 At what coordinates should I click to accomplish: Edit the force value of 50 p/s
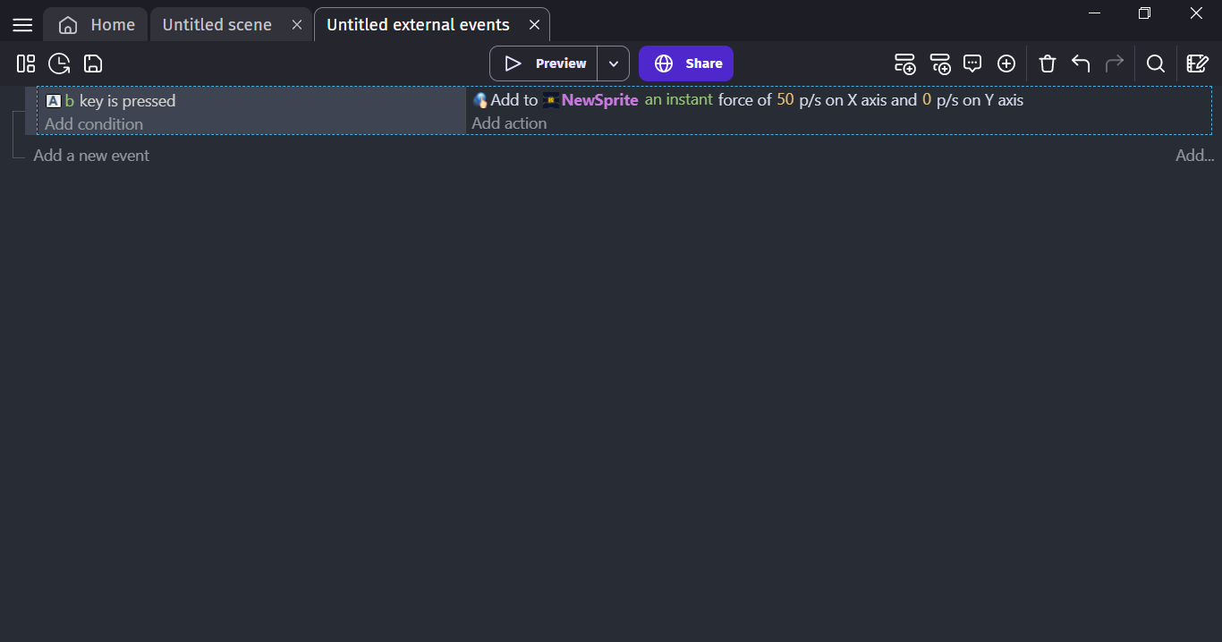coord(785,99)
